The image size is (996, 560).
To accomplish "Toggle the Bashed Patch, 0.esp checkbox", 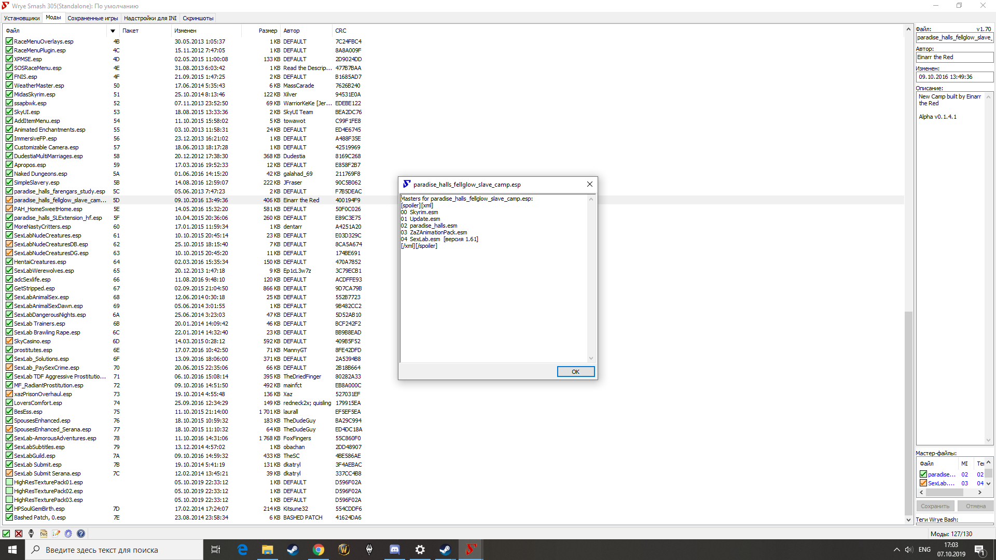I will click(x=9, y=517).
